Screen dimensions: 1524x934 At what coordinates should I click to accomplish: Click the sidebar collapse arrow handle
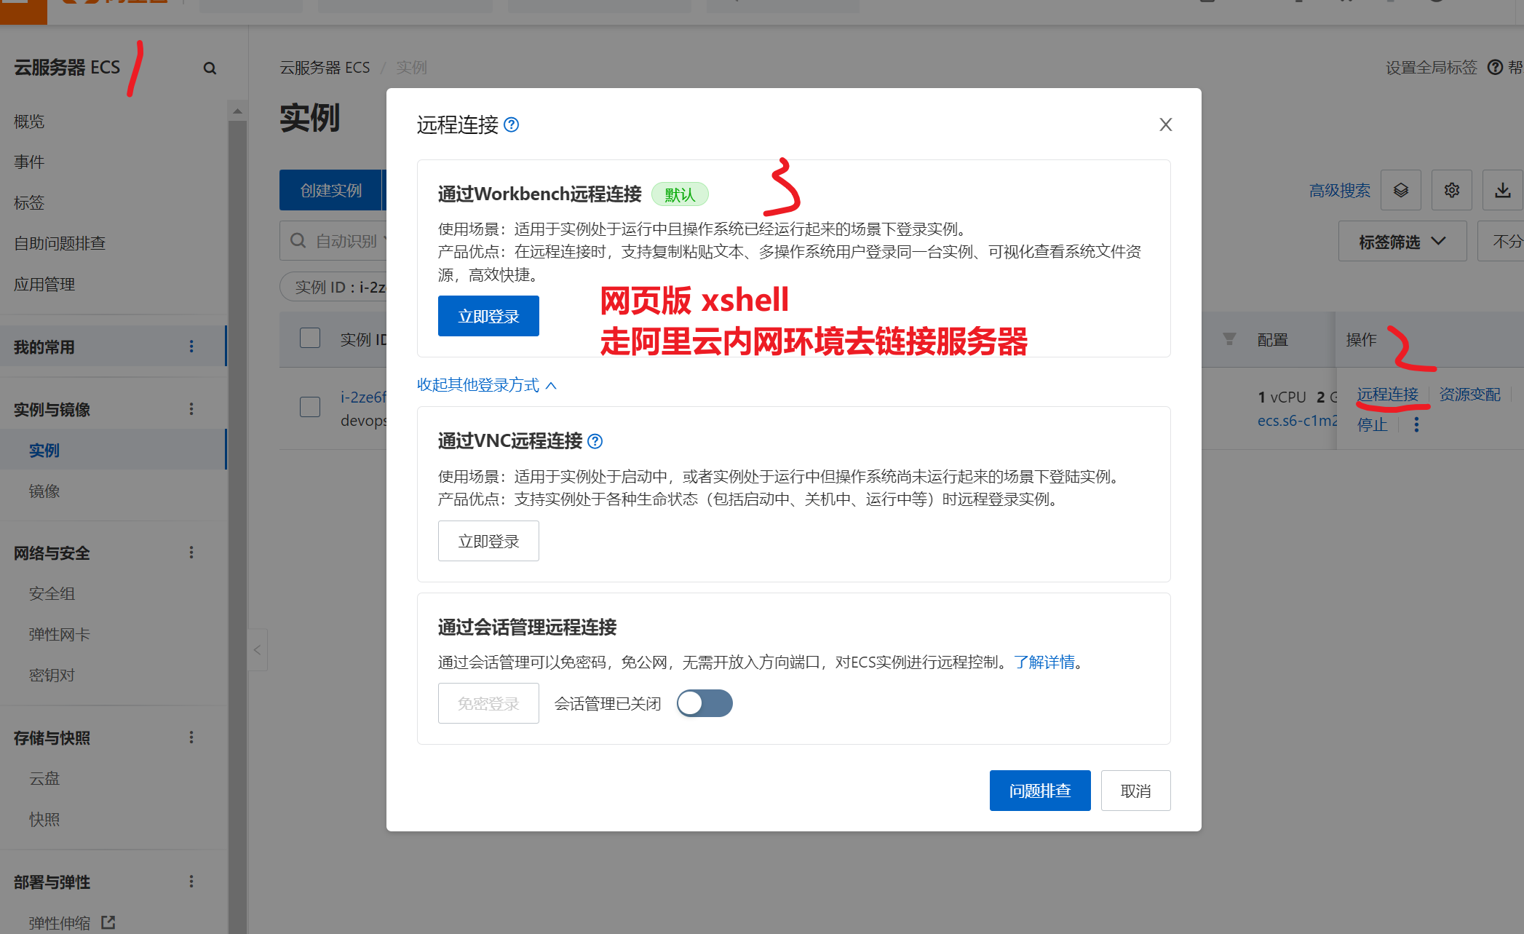pos(257,649)
